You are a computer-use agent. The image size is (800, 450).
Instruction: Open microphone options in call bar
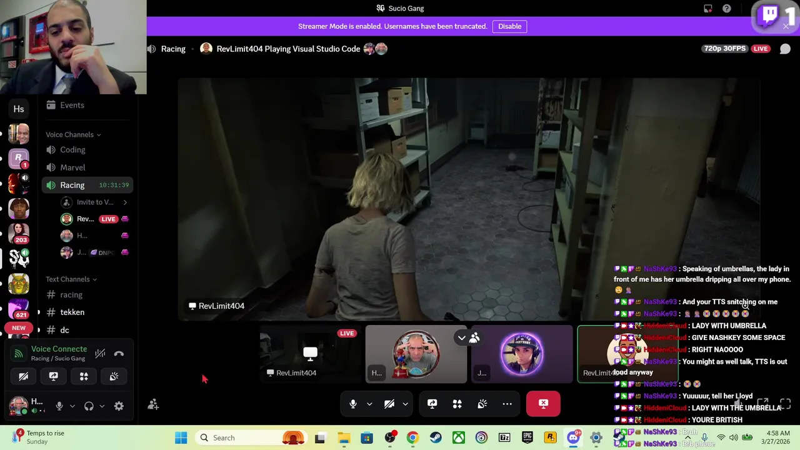(x=369, y=404)
